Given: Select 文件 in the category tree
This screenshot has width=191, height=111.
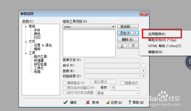Looking at the screenshot, I should [x=32, y=42].
